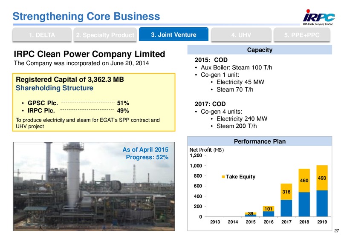Click the Co-gen 1 unit bullet
Viewport: 341px width, 236px height.
tap(220, 75)
